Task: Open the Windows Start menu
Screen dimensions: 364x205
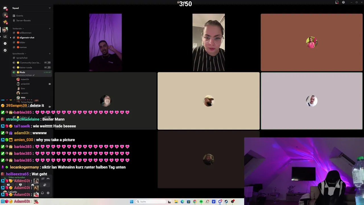Action: [131, 202]
